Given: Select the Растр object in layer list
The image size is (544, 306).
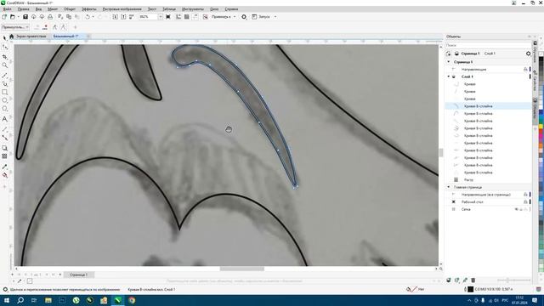Looking at the screenshot, I should point(468,179).
